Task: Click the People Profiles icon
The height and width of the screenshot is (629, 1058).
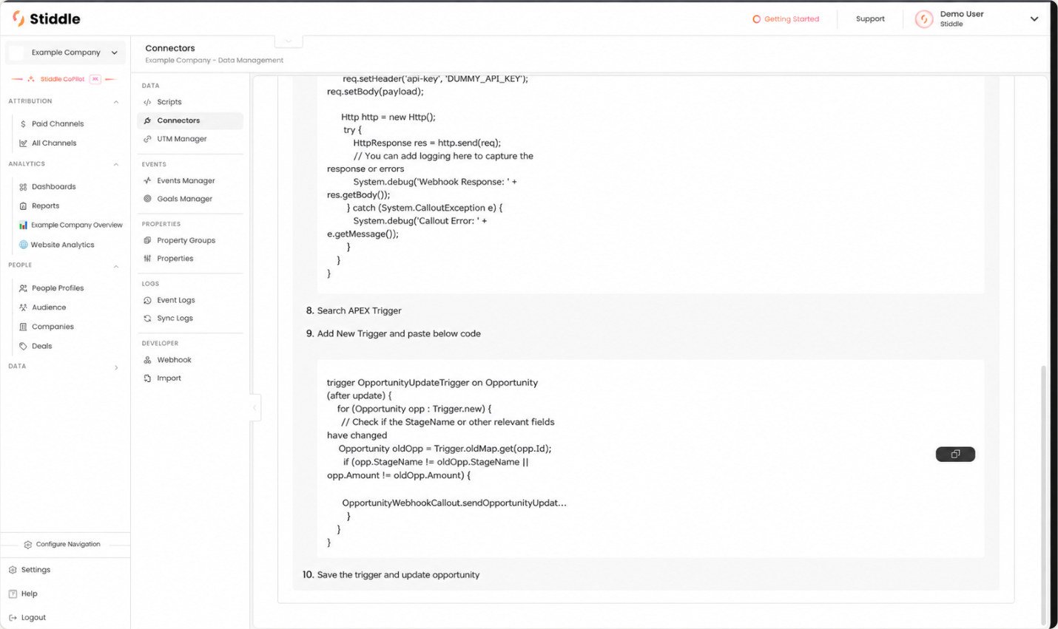Action: (24, 288)
